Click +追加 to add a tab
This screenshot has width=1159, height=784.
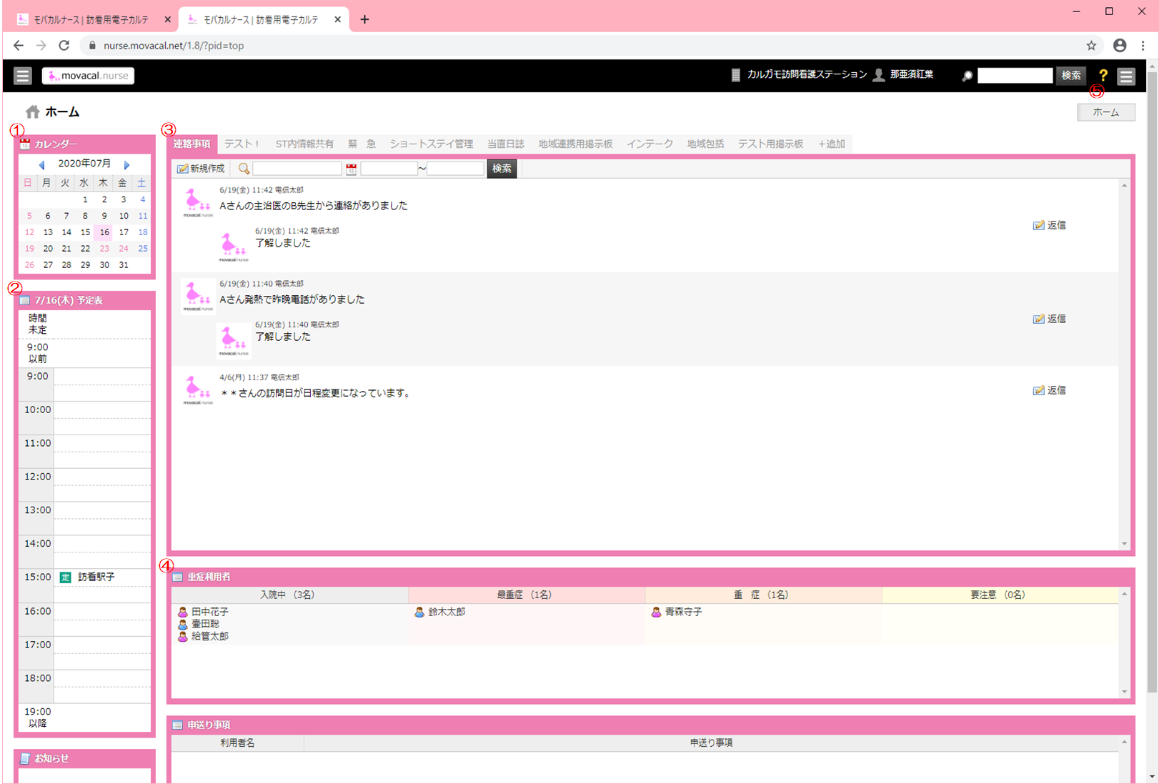(832, 144)
